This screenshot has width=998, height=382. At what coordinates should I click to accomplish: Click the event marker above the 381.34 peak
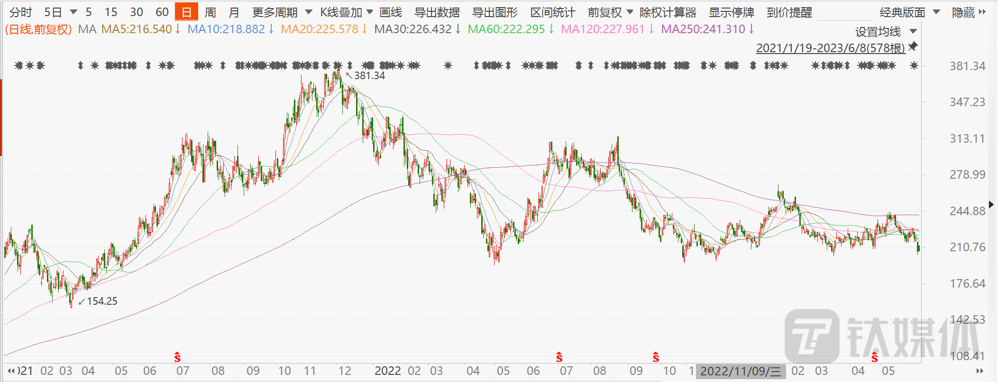338,65
